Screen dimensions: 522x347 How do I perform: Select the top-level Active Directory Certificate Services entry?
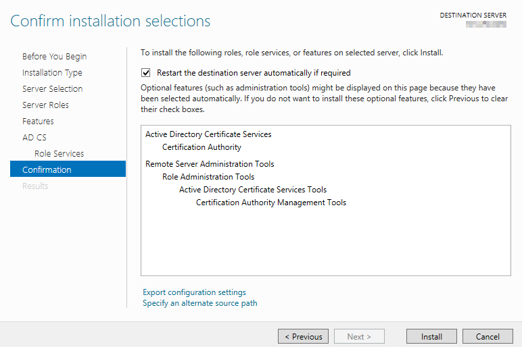coord(208,134)
